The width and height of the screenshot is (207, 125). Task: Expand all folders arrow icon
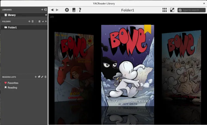pos(46,21)
